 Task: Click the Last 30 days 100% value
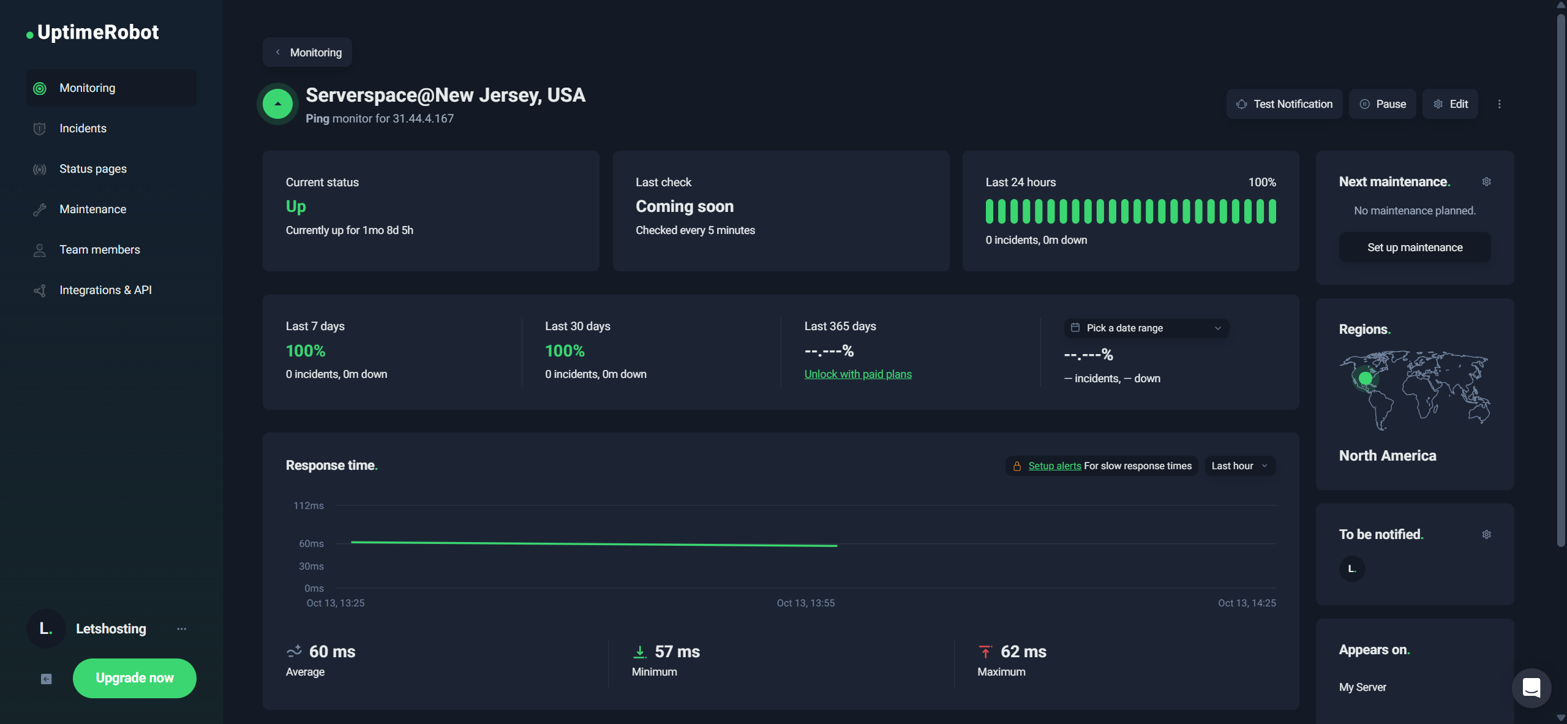565,351
